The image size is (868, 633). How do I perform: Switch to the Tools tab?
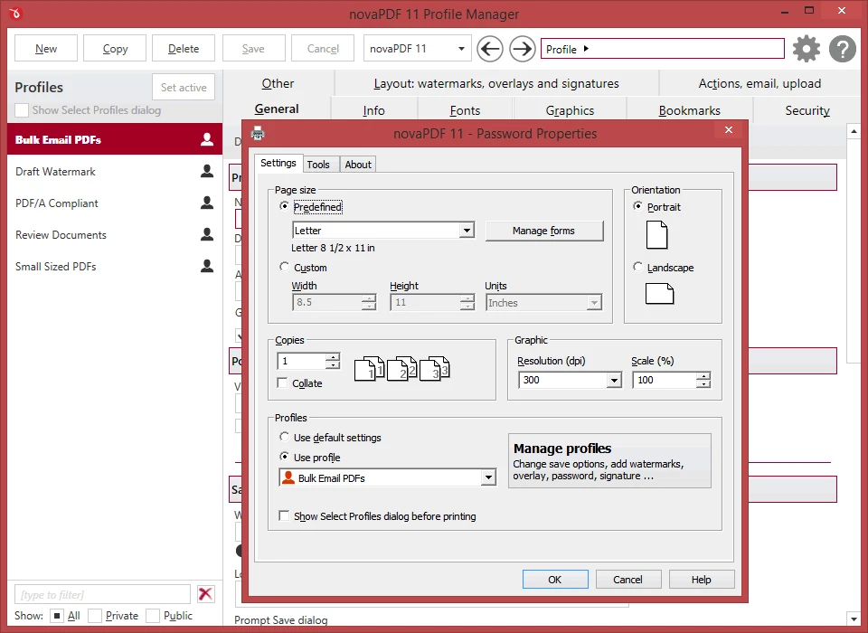point(320,164)
